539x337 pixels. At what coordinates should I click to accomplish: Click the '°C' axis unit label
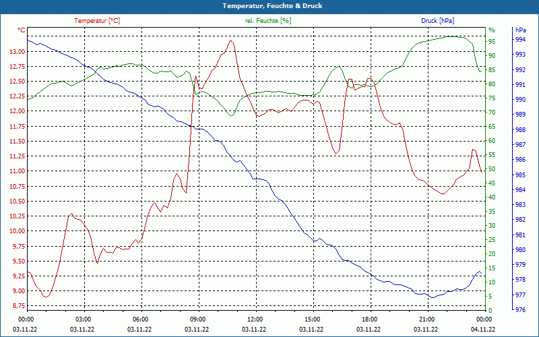(x=22, y=30)
